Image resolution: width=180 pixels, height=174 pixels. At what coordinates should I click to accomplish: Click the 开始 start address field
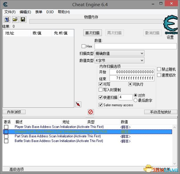point(132,72)
